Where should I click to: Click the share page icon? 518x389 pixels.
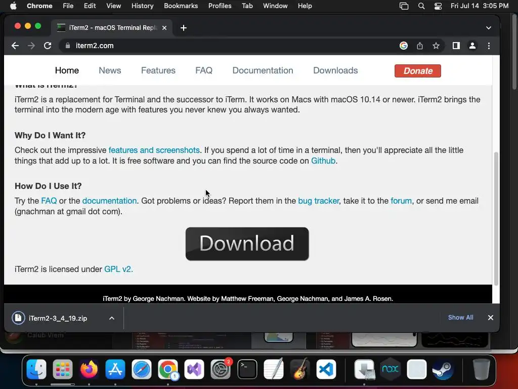pos(419,46)
